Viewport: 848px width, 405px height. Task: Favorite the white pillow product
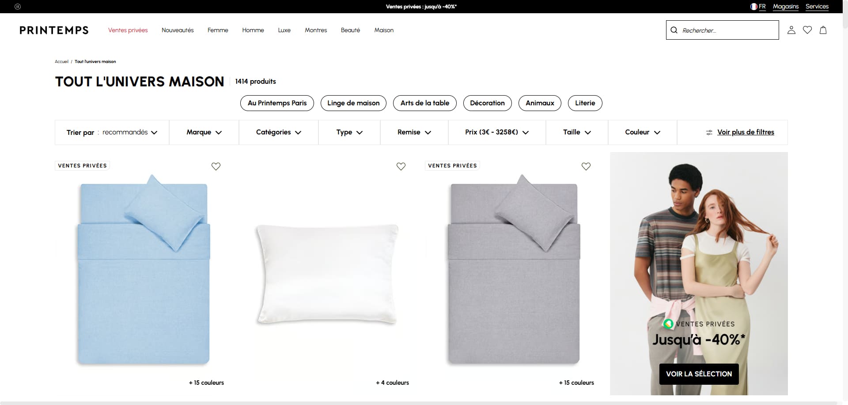tap(401, 166)
